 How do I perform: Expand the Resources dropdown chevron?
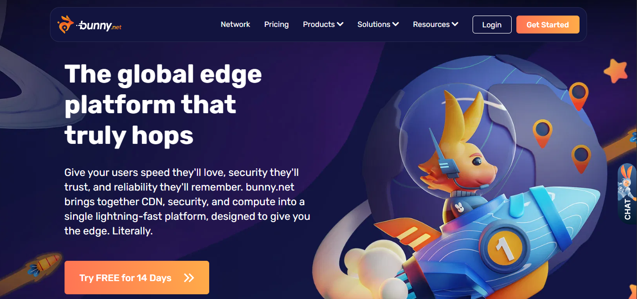click(455, 25)
